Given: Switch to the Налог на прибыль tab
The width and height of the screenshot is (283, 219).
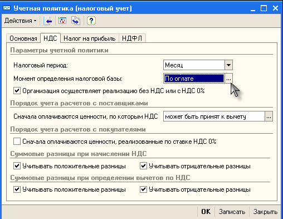Looking at the screenshot, I should tap(90, 38).
